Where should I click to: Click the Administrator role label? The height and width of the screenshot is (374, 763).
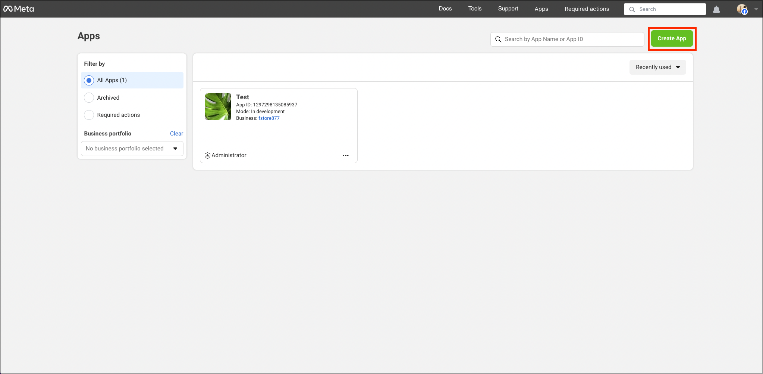coord(229,155)
